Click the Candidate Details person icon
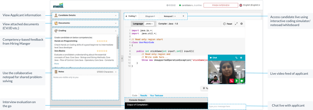The width and height of the screenshot is (313, 110). pos(56,15)
